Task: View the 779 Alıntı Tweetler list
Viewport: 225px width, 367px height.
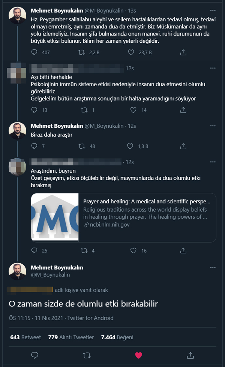Action: (71, 337)
